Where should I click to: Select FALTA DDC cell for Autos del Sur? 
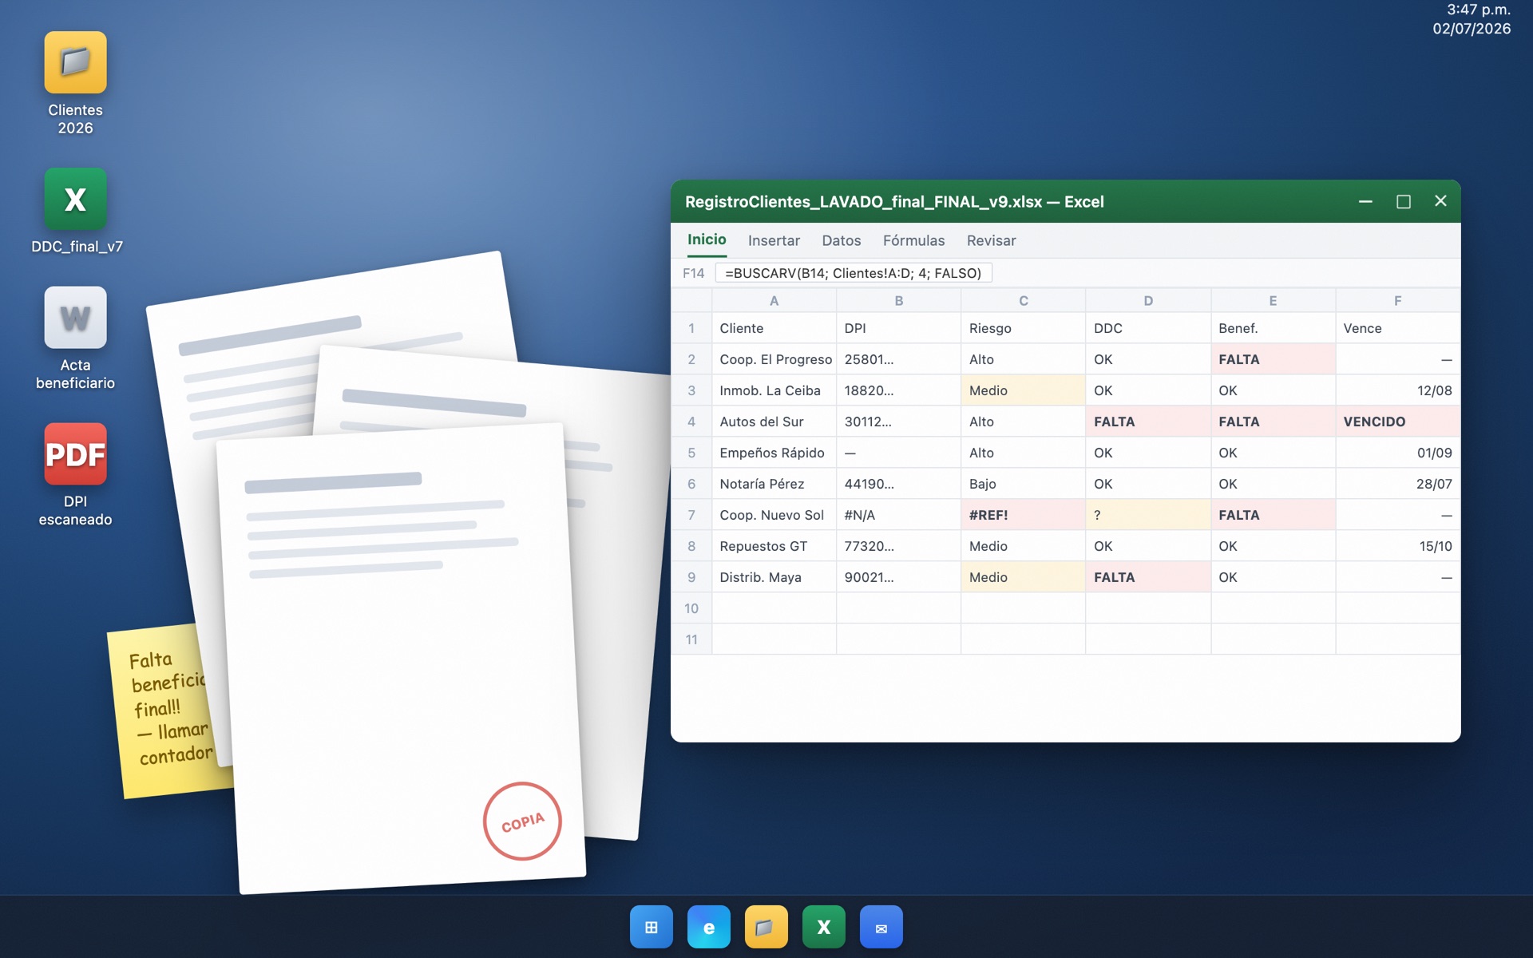[1148, 422]
